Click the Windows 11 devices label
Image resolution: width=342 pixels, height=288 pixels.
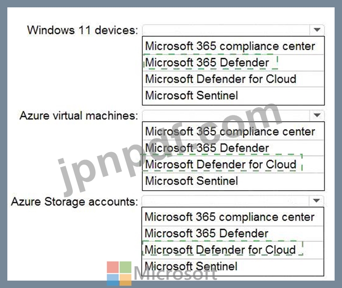coord(83,30)
